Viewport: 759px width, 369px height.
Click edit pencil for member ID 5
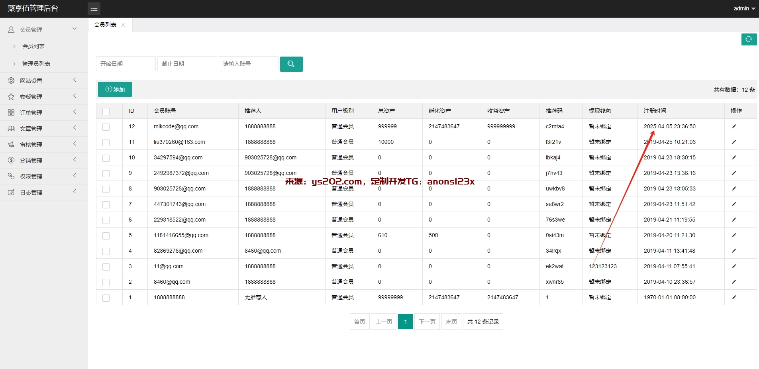(734, 235)
